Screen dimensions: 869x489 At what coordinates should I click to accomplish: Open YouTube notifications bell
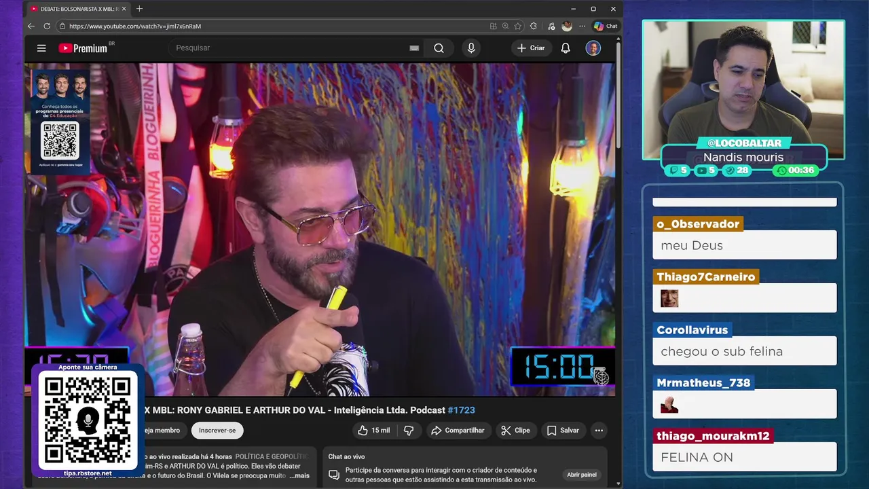[x=566, y=48]
